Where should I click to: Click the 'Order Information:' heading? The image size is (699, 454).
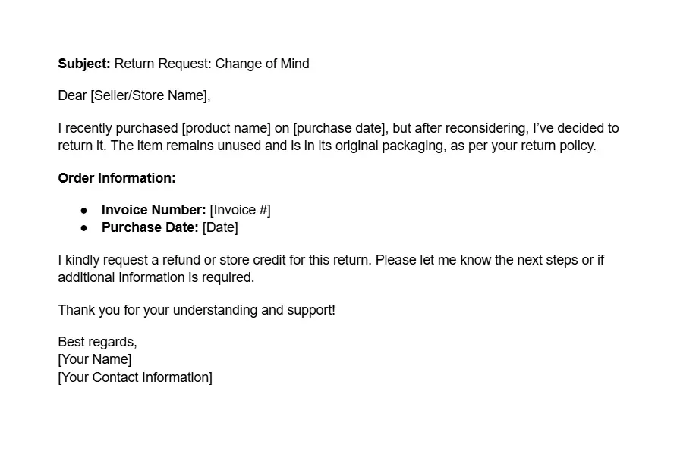117,178
